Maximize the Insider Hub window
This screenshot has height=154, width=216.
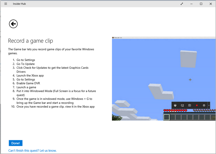click(x=201, y=4)
